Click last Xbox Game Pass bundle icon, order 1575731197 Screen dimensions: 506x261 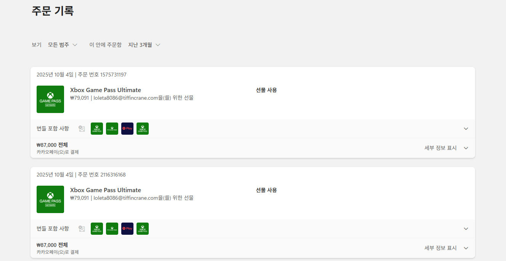click(143, 129)
